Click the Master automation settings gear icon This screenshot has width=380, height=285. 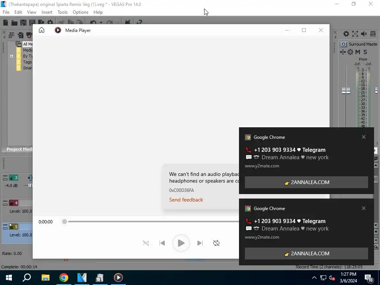350,52
